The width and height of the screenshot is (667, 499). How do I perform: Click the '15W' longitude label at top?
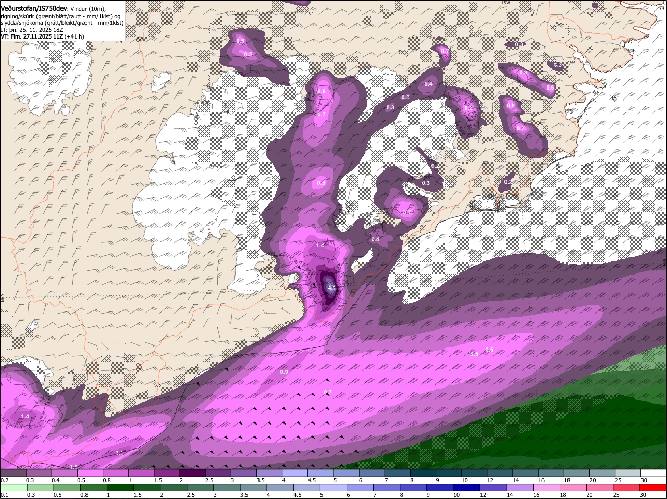(505, 3)
